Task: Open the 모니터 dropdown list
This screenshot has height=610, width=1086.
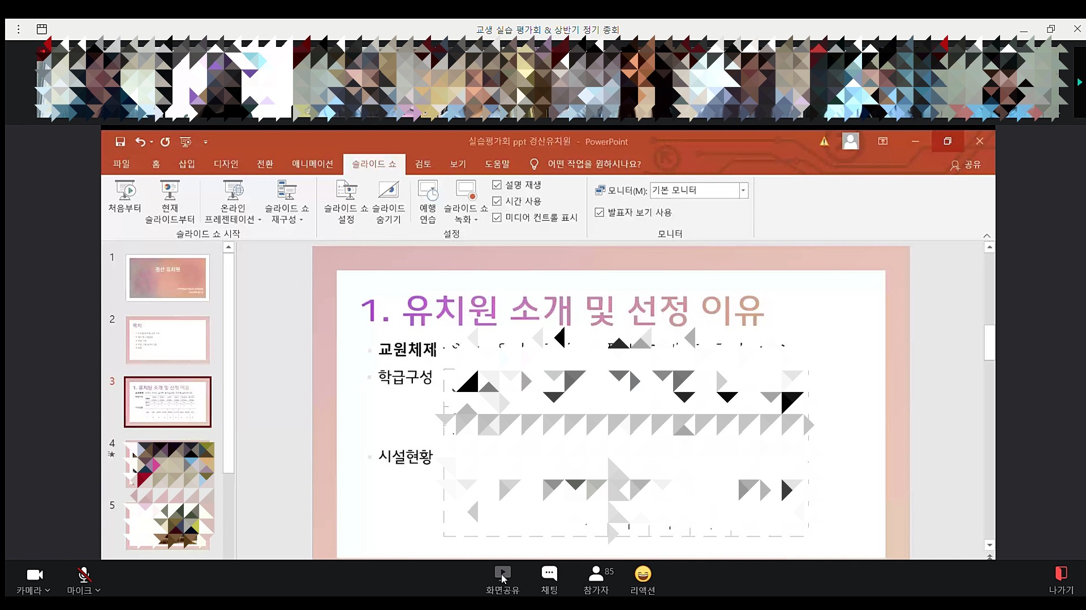Action: point(743,190)
